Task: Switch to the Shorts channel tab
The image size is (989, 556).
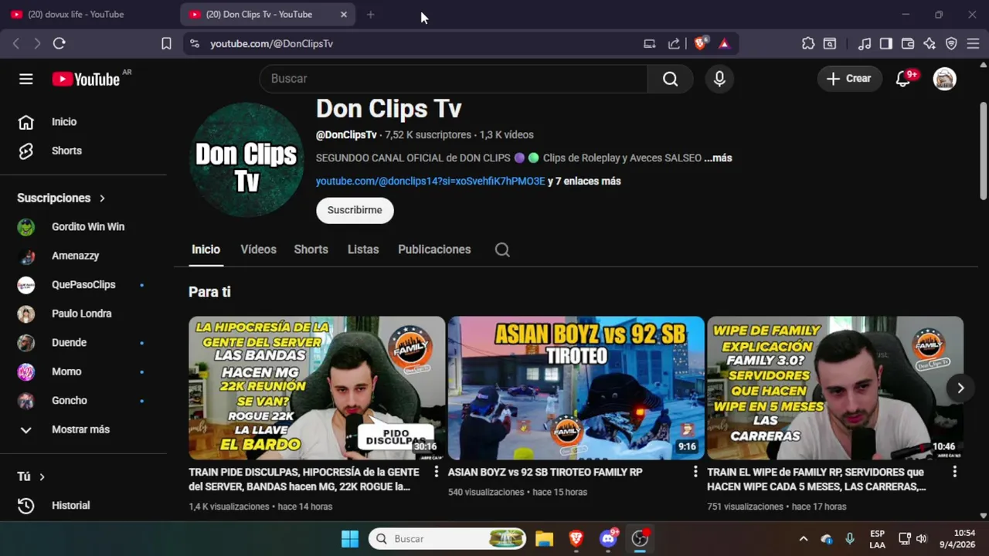Action: pyautogui.click(x=311, y=249)
